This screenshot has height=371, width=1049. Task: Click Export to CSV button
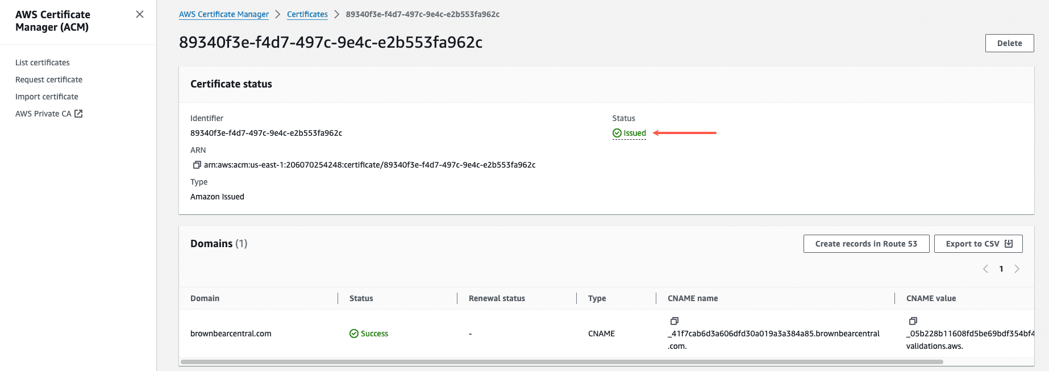tap(978, 244)
